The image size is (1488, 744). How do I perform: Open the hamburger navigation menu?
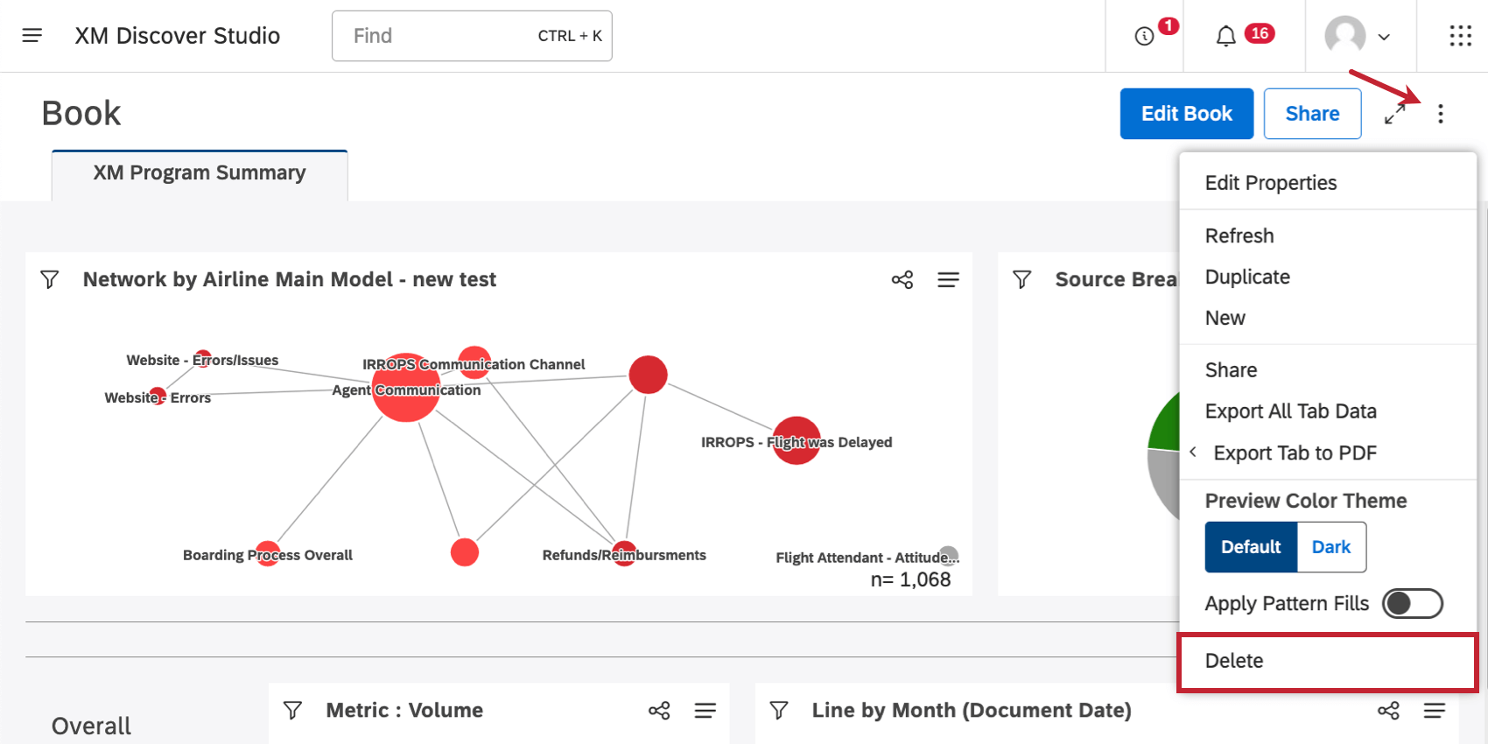point(32,36)
